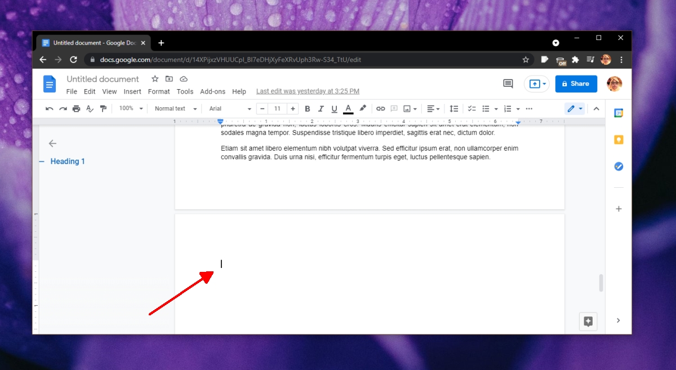Screen dimensions: 676x370
Task: Click the Untitled document title field
Action: [x=103, y=79]
